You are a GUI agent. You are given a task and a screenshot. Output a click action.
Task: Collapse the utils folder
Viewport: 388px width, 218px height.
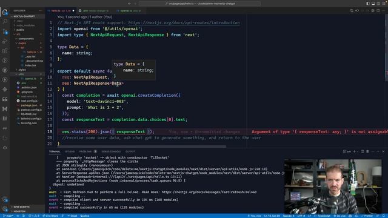27,74
